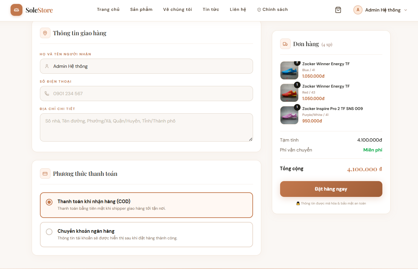Click the blue Zocker Winner shoe thumbnail
418x269 pixels.
click(x=289, y=70)
